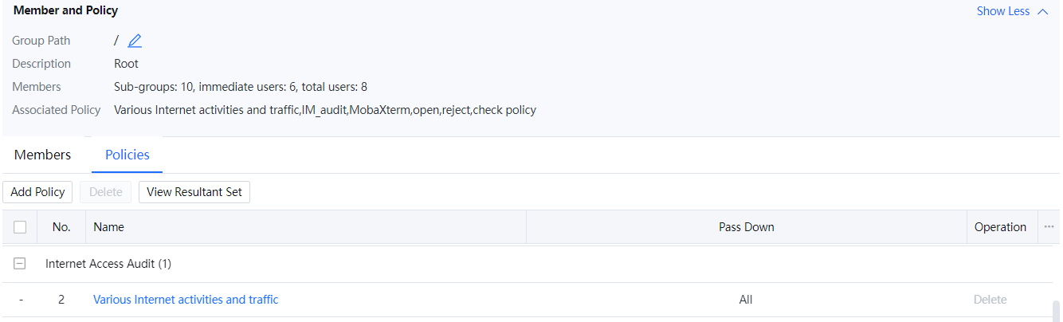Select the Internet Access Audit (1) group row
Screen dimensions: 1063x322
pyautogui.click(x=108, y=263)
